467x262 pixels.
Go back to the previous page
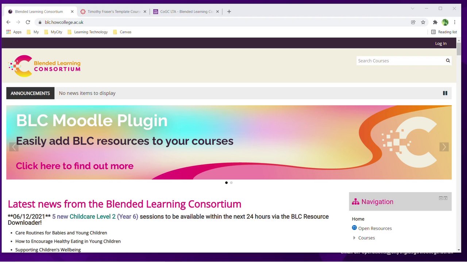click(x=8, y=22)
